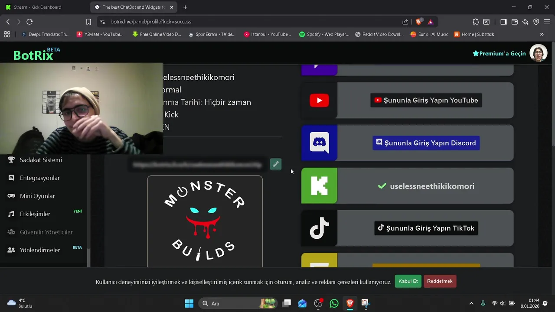Open WhatsApp from the taskbar
This screenshot has height=312, width=555.
point(334,303)
